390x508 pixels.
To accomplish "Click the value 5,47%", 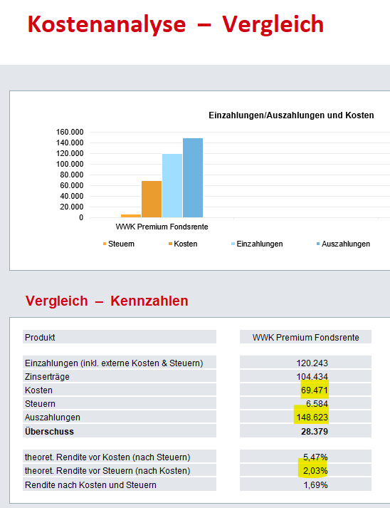I will coord(315,457).
